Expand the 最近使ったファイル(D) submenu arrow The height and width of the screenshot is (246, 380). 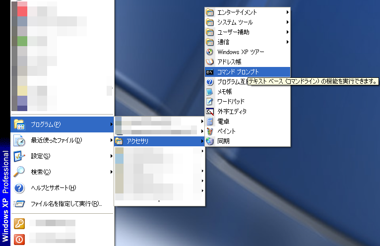pyautogui.click(x=111, y=140)
